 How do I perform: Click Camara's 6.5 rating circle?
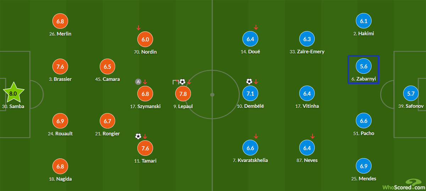point(108,67)
